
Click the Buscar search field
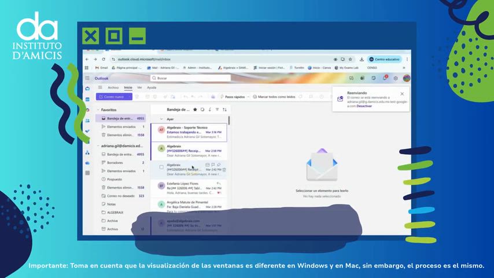(191, 78)
